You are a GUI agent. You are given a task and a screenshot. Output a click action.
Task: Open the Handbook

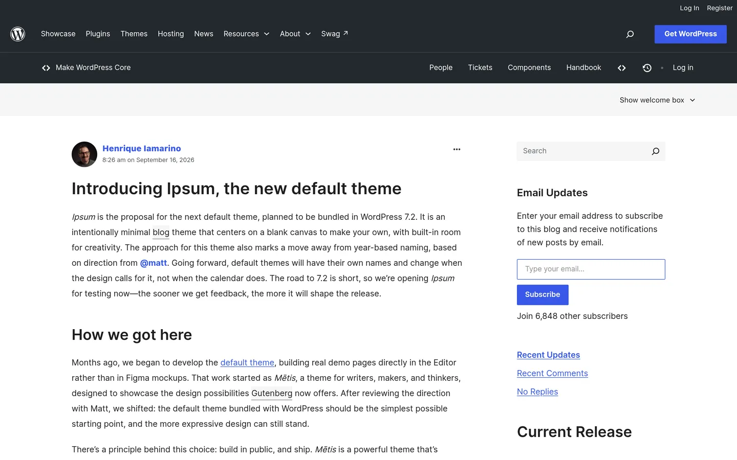click(583, 68)
